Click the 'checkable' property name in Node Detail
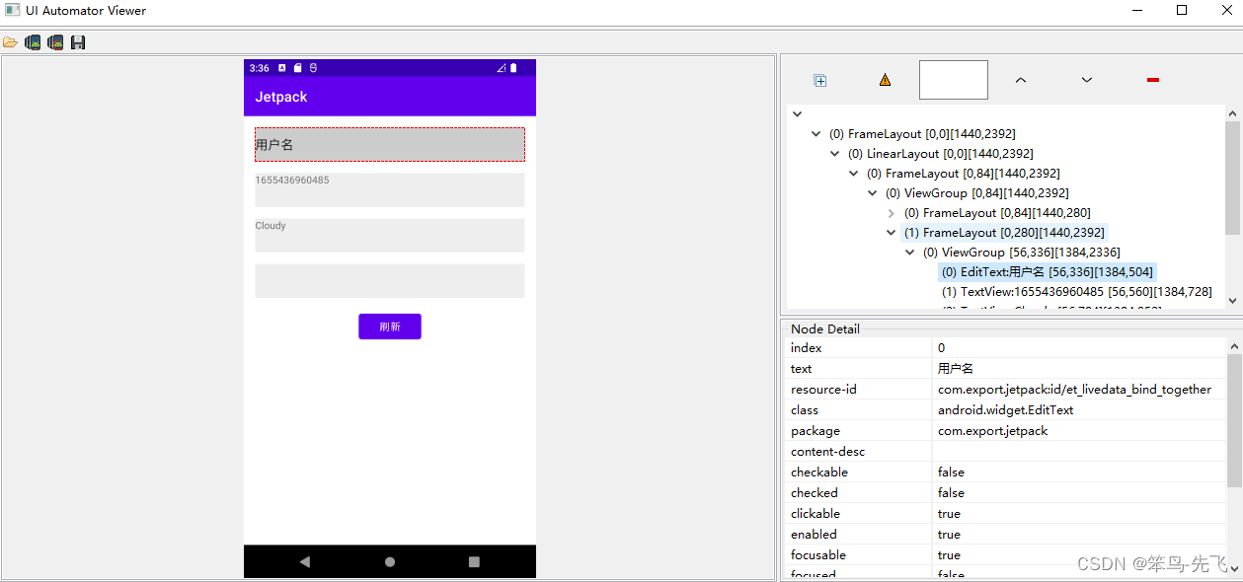 [x=818, y=473]
